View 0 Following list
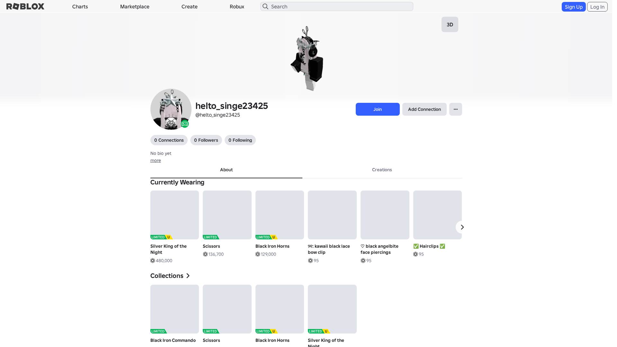 point(240,140)
